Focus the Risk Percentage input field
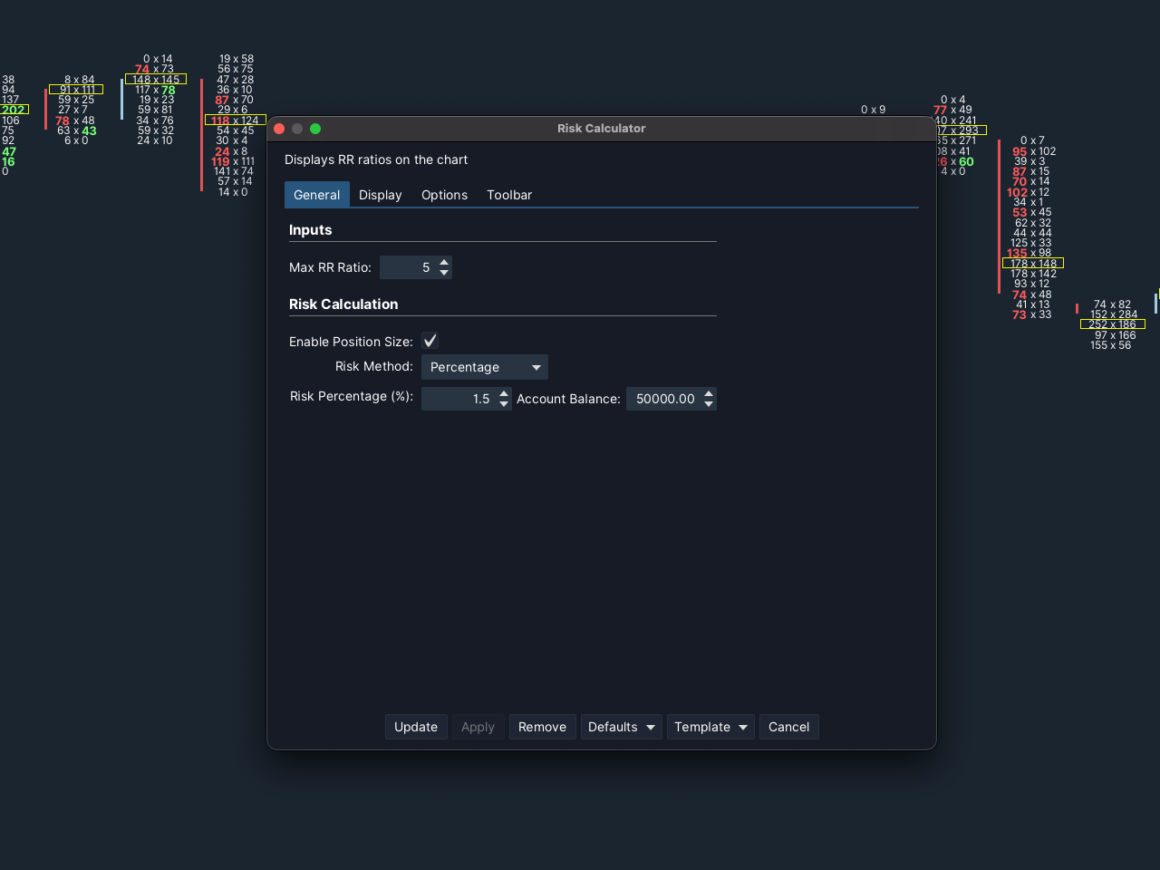The image size is (1160, 870). (459, 399)
